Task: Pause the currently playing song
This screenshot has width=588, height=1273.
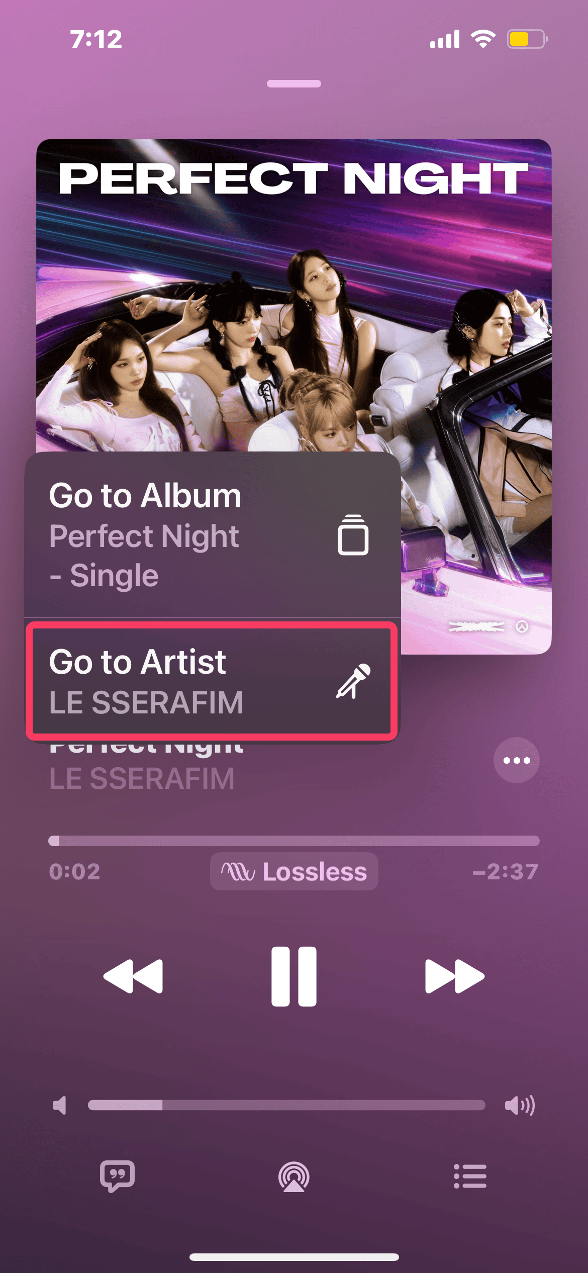Action: click(x=294, y=976)
